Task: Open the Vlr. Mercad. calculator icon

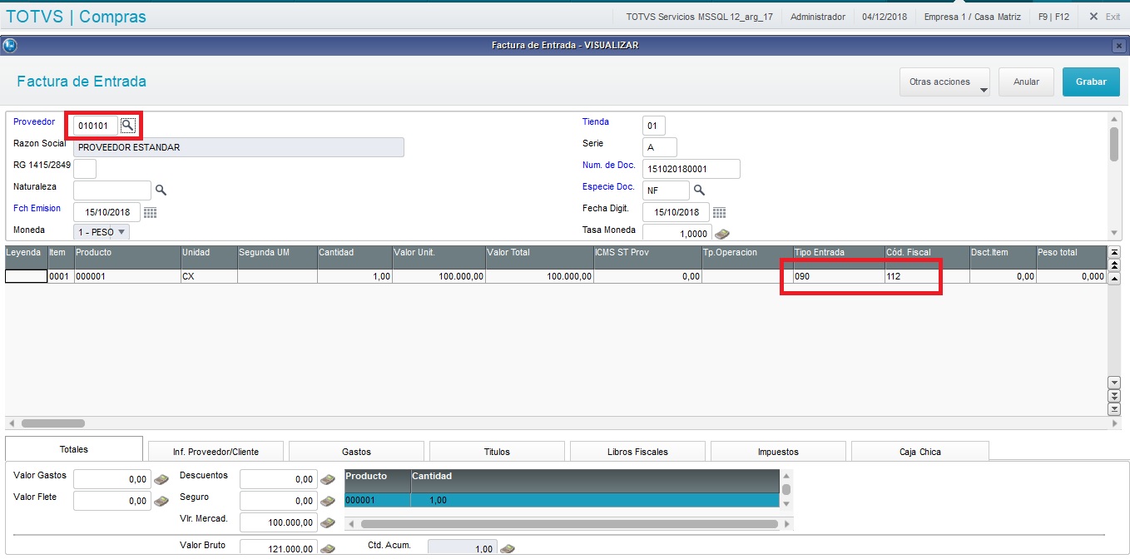Action: (328, 522)
